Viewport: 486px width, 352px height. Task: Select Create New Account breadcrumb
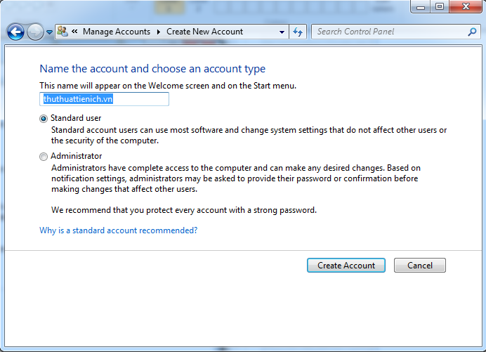[x=204, y=32]
